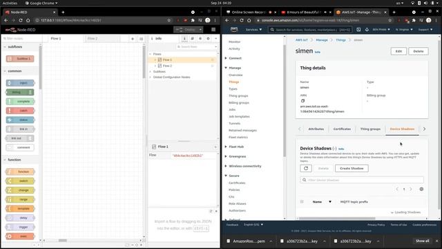Screen dimensions: 442x249
Task: Switch to the Attributes tab
Action: point(316,129)
